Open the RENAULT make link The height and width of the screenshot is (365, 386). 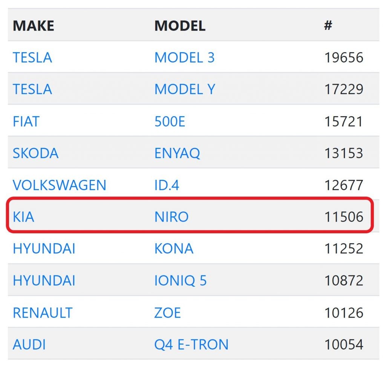coord(43,313)
